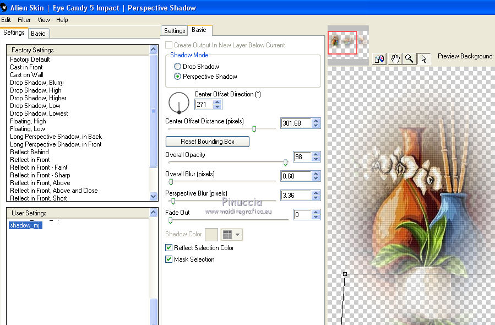The height and width of the screenshot is (325, 495).
Task: Click the Center Offset Direction dial
Action: pyautogui.click(x=179, y=102)
